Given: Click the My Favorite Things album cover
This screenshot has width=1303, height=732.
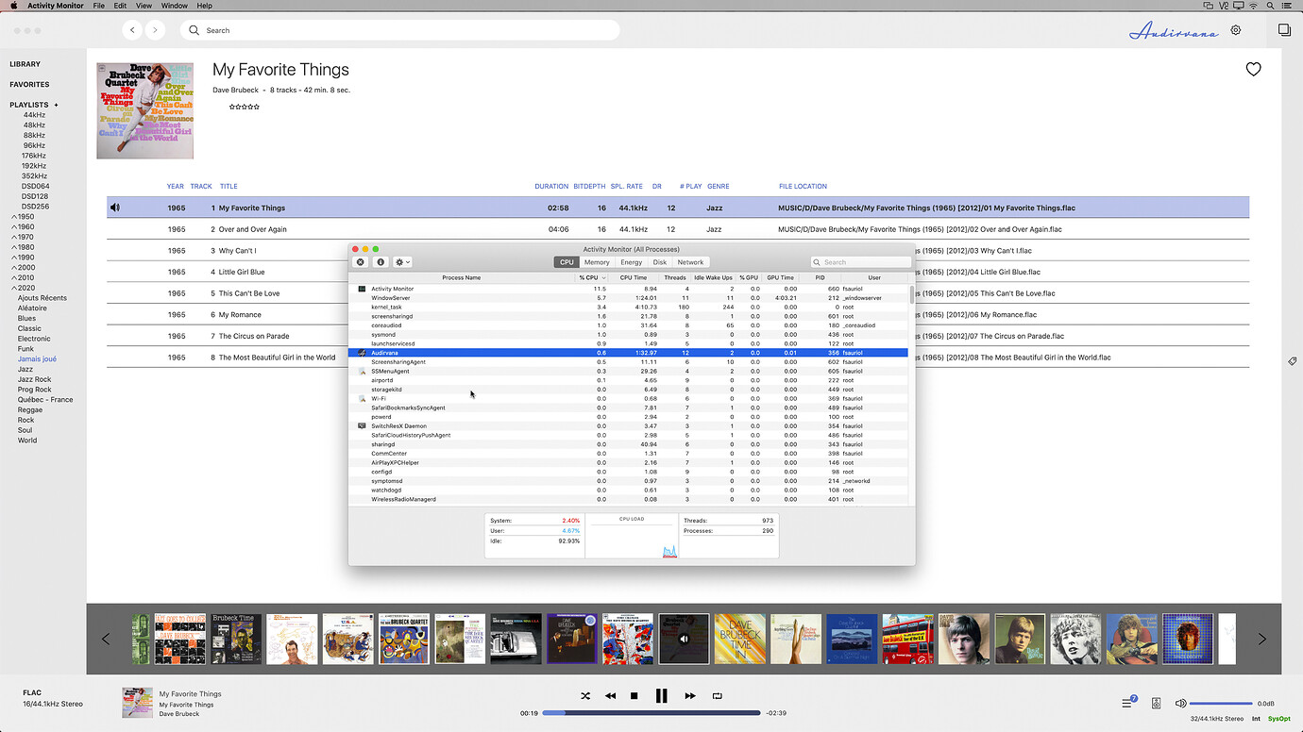Looking at the screenshot, I should [144, 110].
